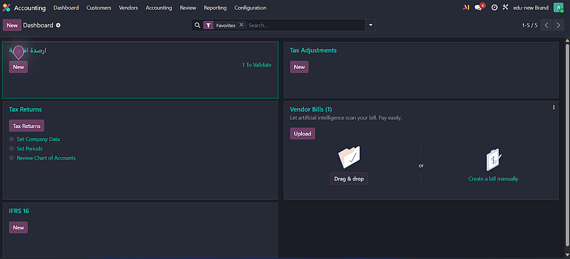Screen dimensions: 570x259
Task: Go to previous page arrow
Action: pyautogui.click(x=546, y=26)
